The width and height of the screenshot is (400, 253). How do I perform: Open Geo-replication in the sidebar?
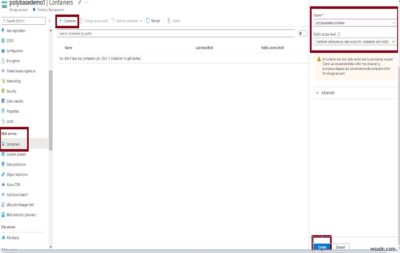16,31
